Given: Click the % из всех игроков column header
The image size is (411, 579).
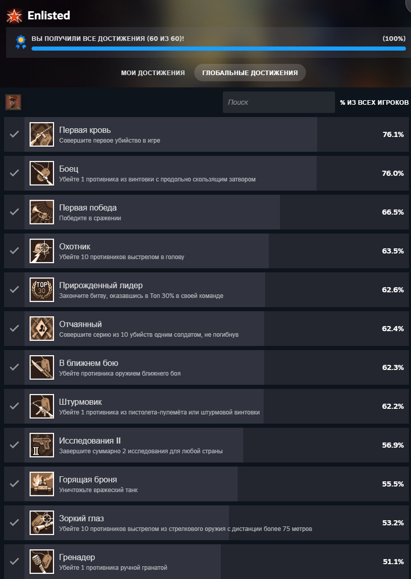Looking at the screenshot, I should (x=374, y=103).
